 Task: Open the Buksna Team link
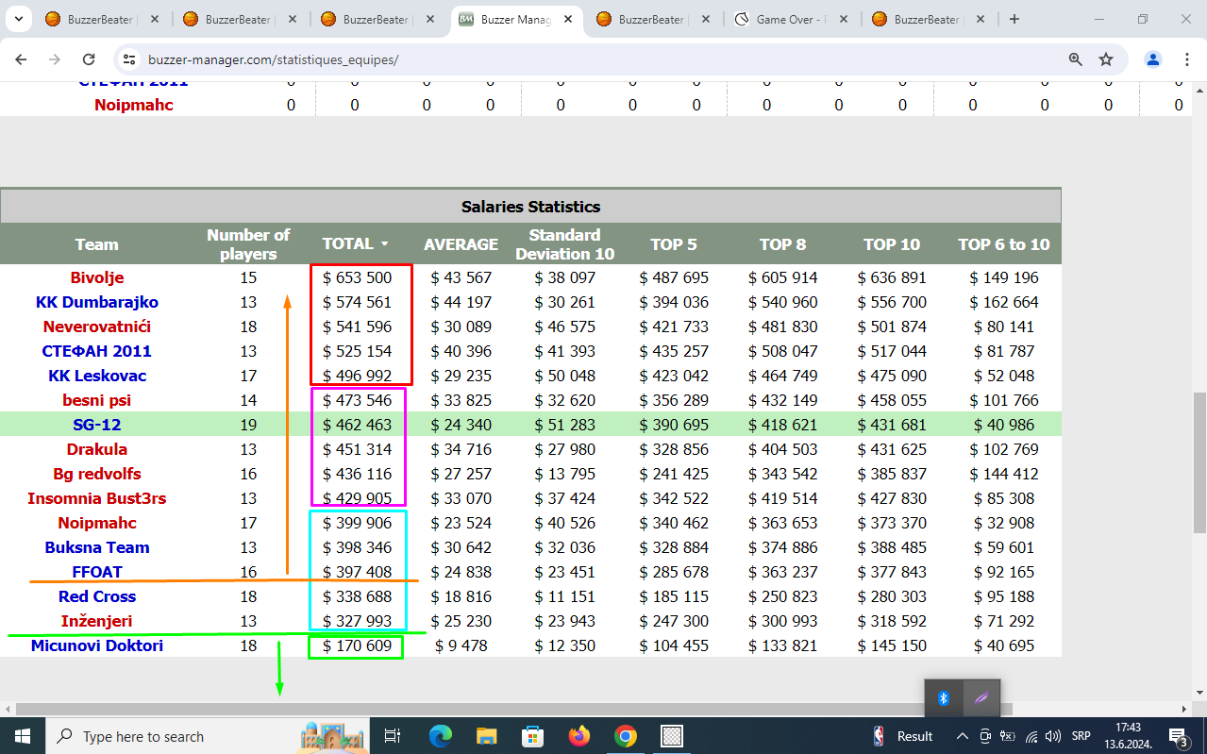(x=97, y=547)
